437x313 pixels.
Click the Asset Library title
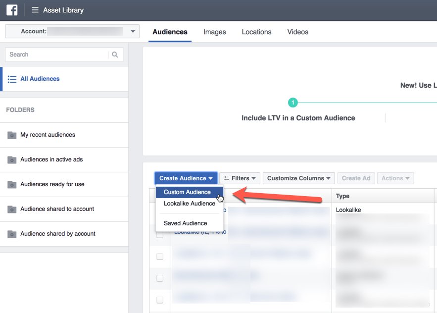(63, 10)
